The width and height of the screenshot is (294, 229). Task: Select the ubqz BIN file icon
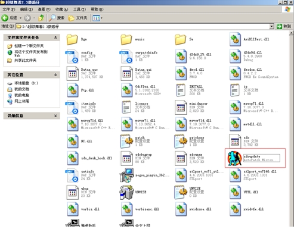[72, 192]
